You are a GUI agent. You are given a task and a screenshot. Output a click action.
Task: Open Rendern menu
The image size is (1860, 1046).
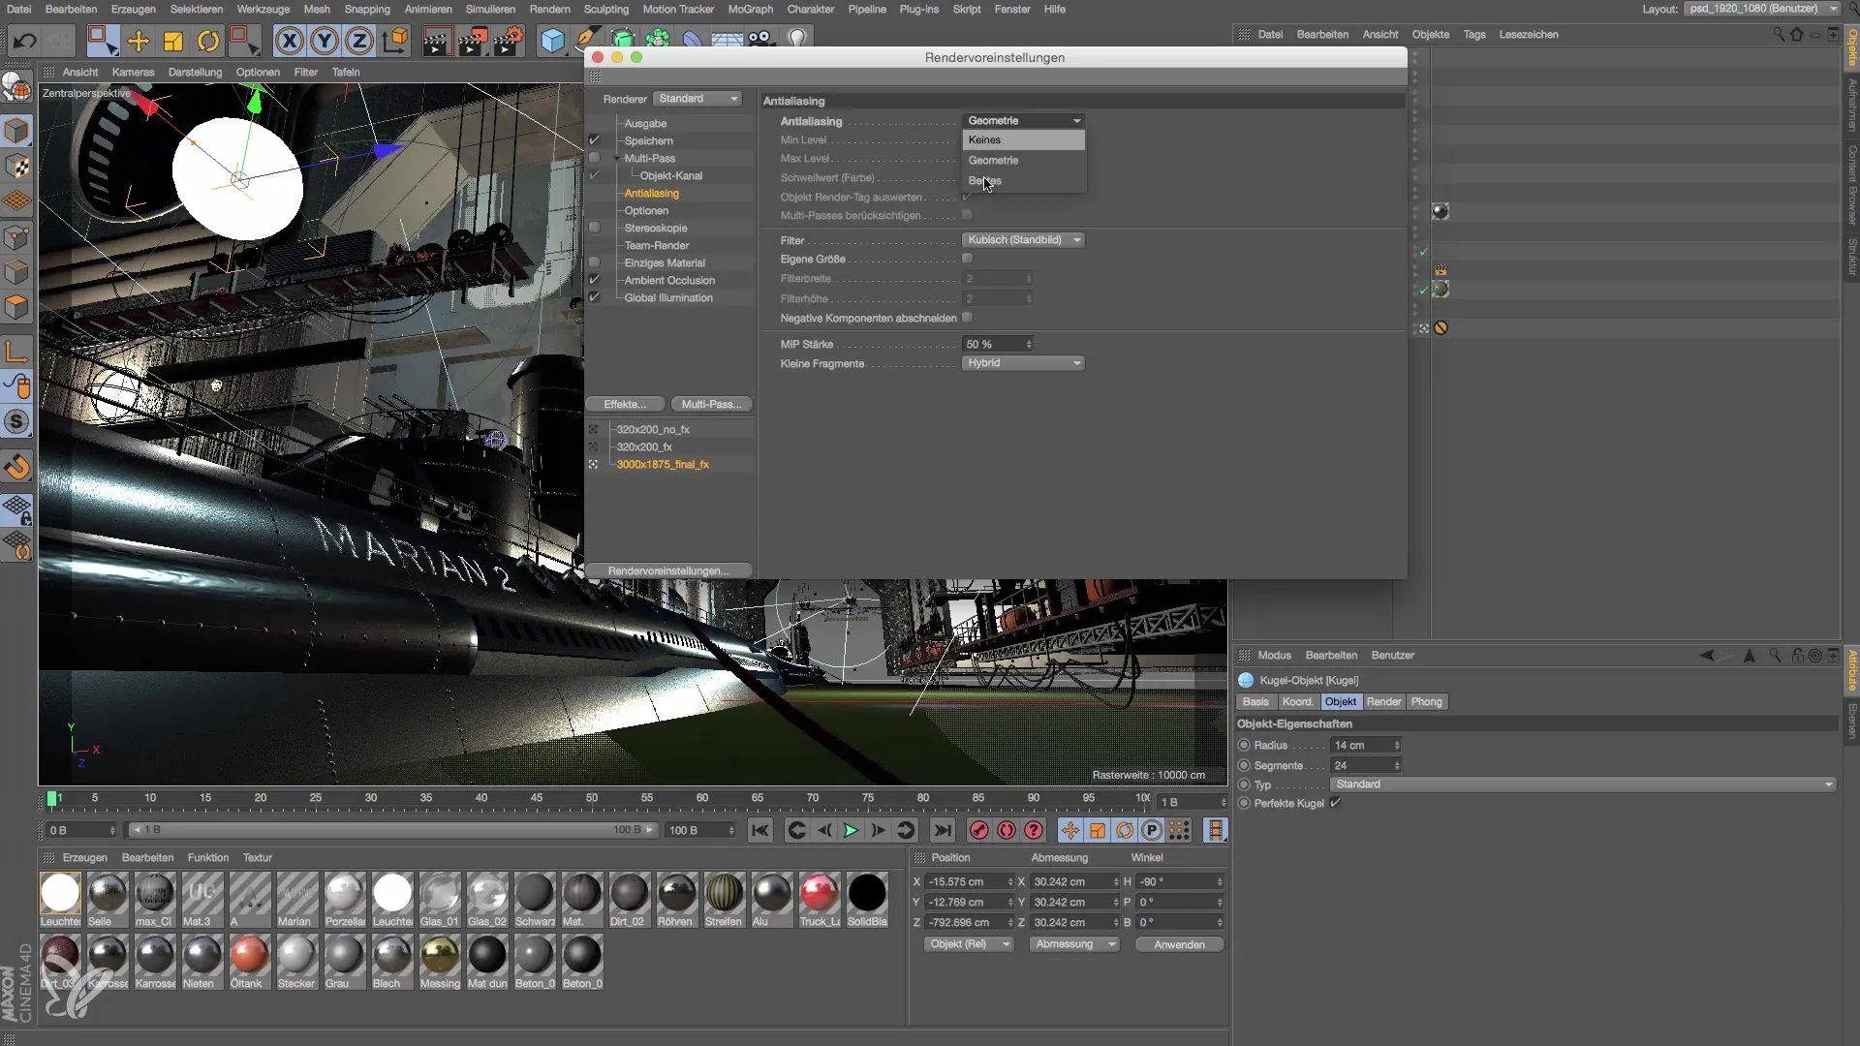(549, 9)
